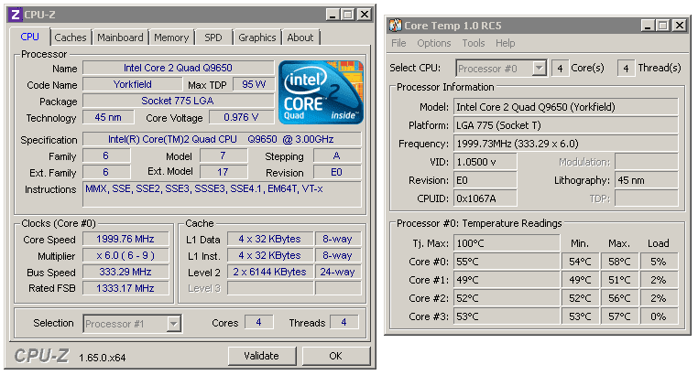
Task: Click the Stepping value 'A'
Action: (337, 155)
